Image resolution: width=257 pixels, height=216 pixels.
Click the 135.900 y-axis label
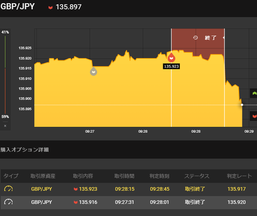coord(25,98)
